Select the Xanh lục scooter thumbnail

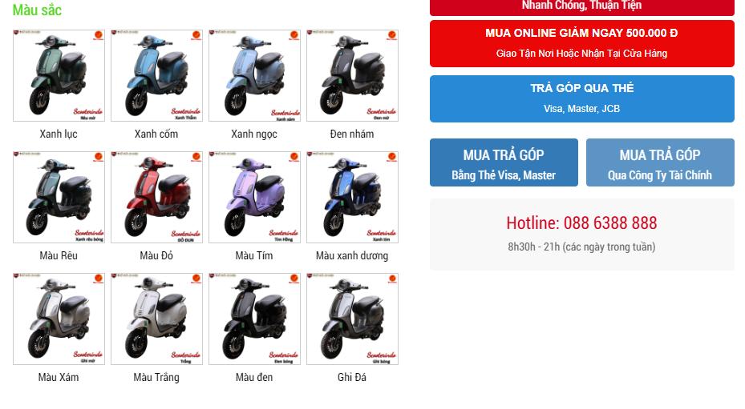click(59, 75)
